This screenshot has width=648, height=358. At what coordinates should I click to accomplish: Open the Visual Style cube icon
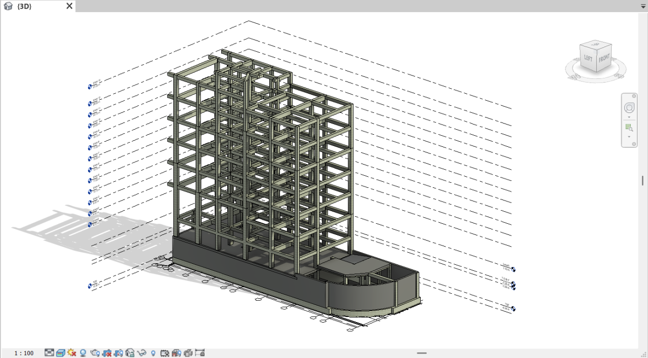pos(61,353)
